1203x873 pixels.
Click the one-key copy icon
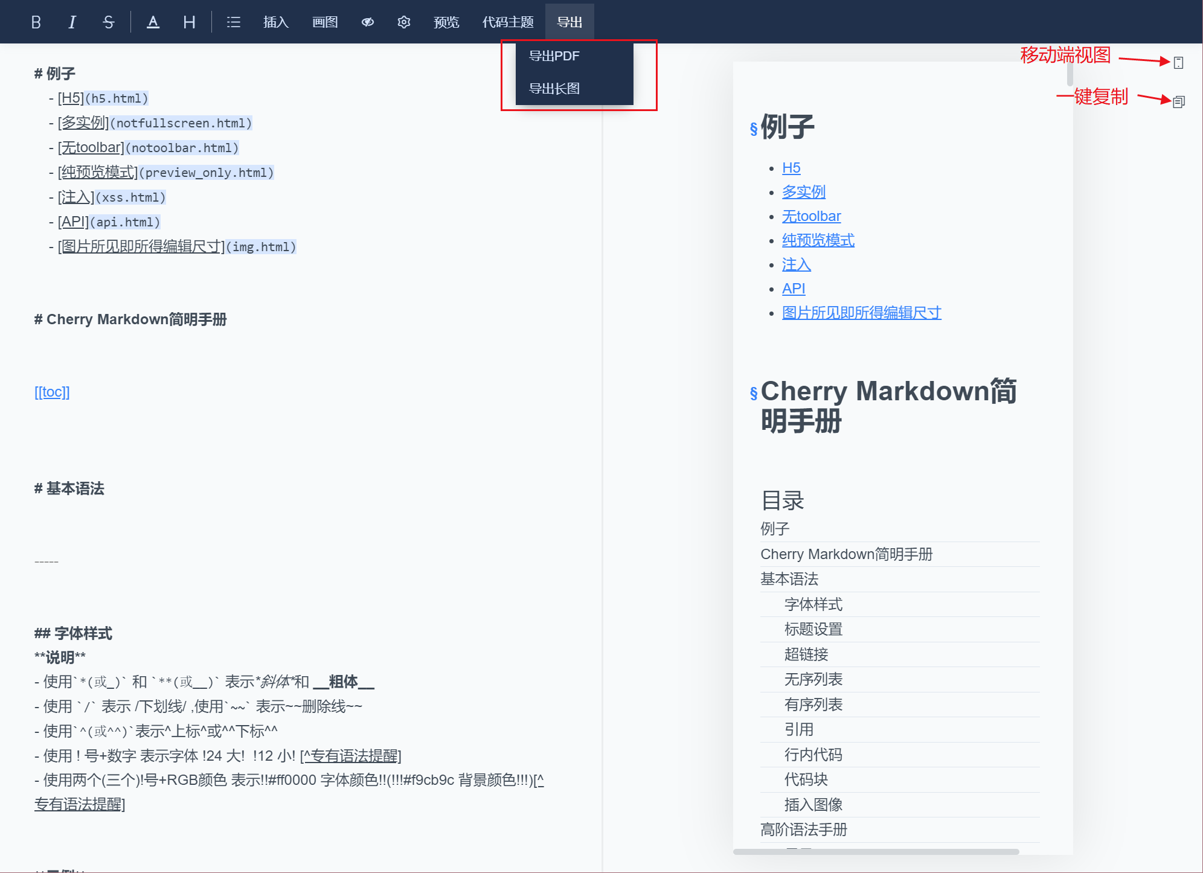pos(1178,101)
